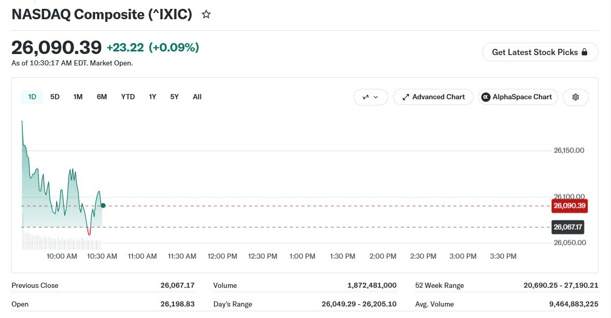Click the Volume value 1,872,481,000
Viewport: 611px width, 318px height.
pos(372,285)
